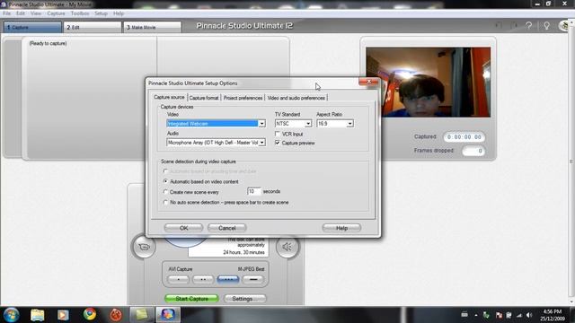The image size is (575, 323).
Task: Open the Sticky Notes taskbar icon
Action: 142,315
